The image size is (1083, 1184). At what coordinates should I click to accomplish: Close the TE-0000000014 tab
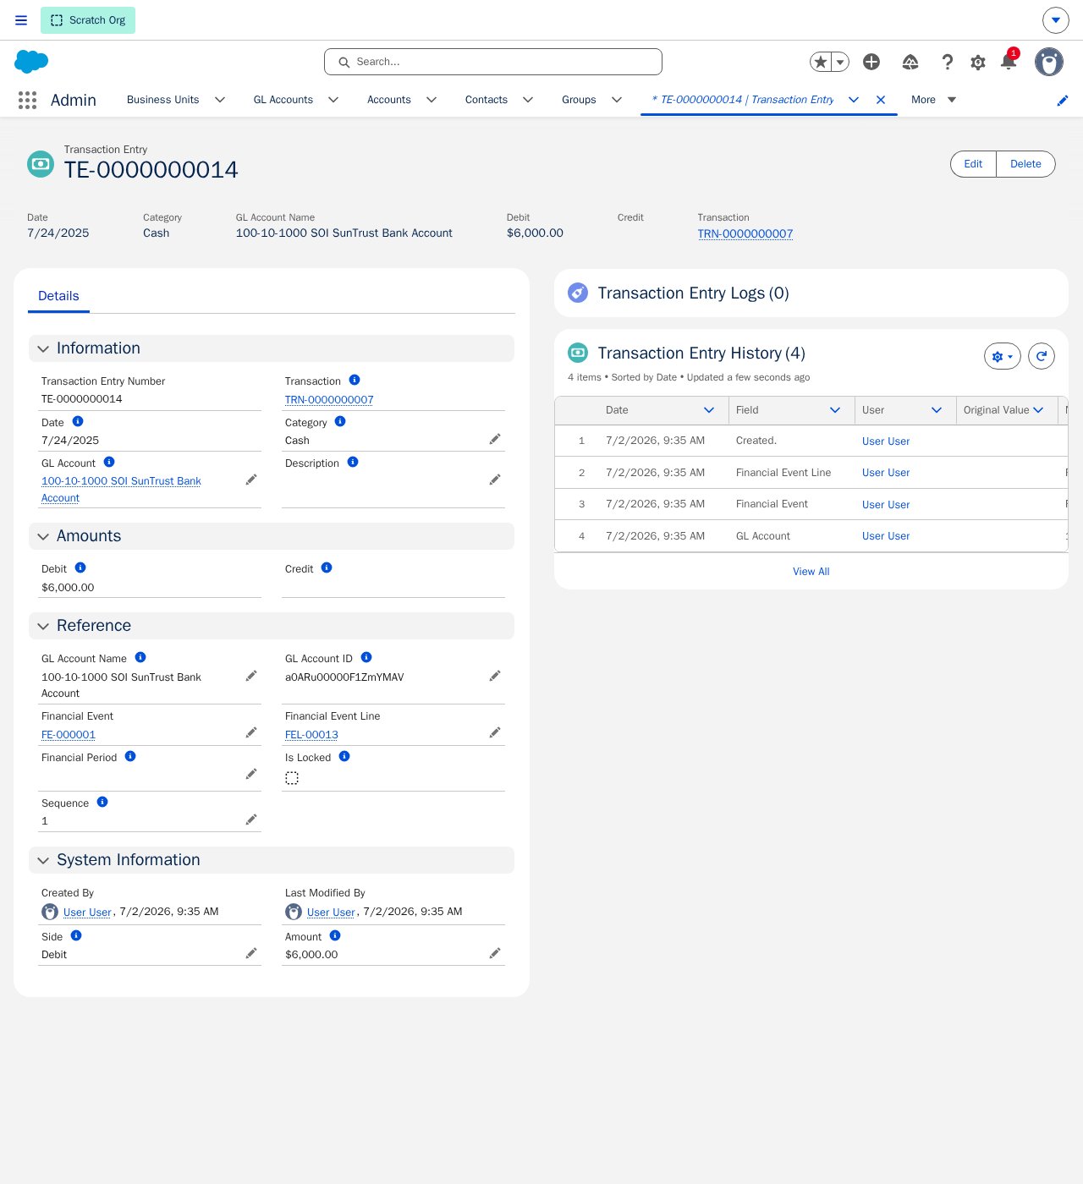pyautogui.click(x=881, y=100)
